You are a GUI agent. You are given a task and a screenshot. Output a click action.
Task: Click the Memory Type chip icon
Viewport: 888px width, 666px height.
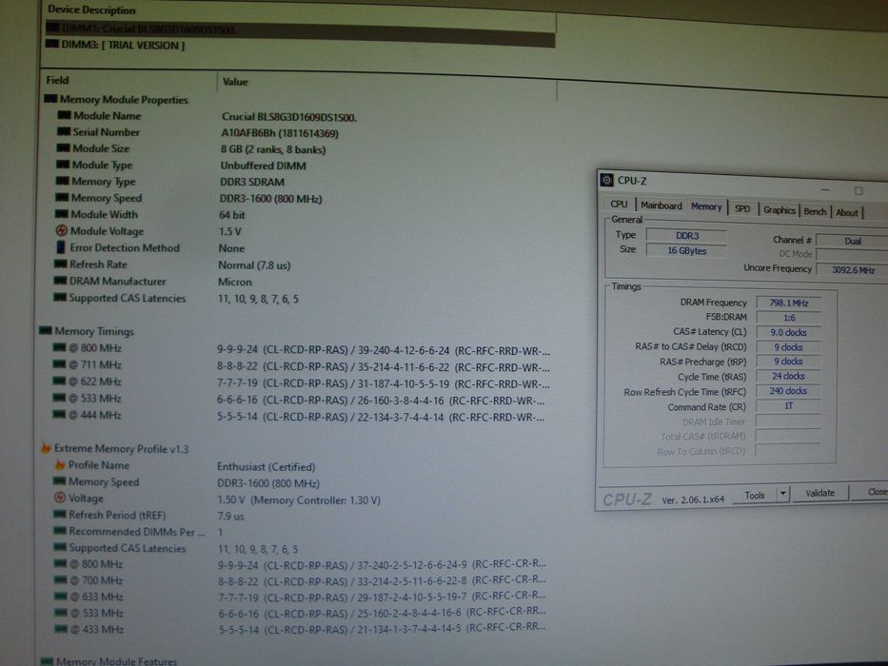(x=62, y=181)
